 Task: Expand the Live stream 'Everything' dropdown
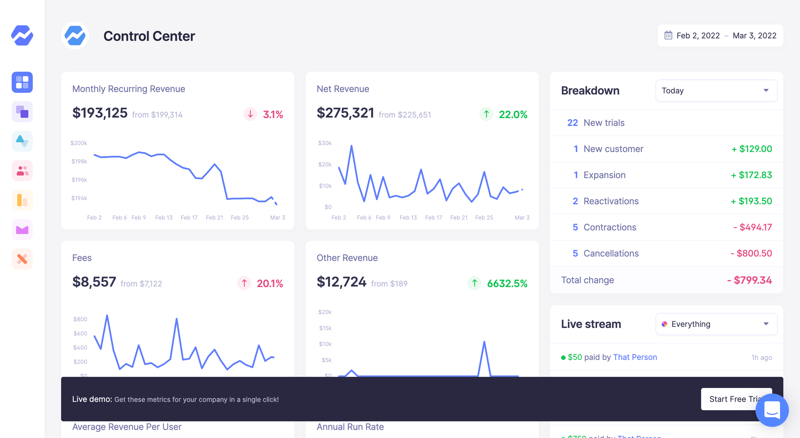[x=716, y=324]
